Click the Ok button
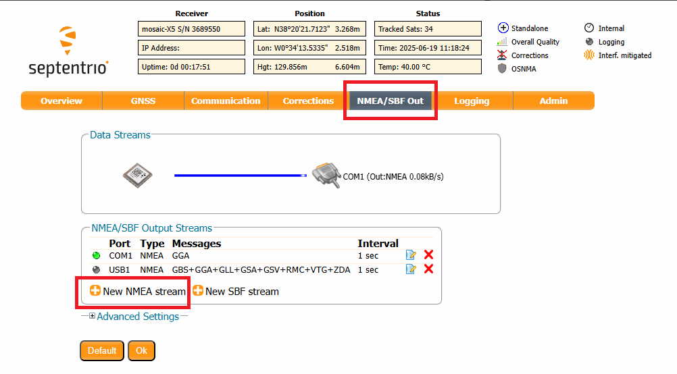Viewport: 677px width, 374px height. (x=142, y=350)
